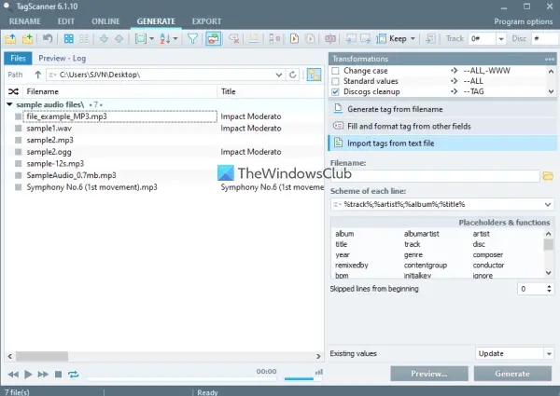Open the Existing values Update dropdown
Image resolution: width=560 pixels, height=396 pixels.
[x=549, y=353]
